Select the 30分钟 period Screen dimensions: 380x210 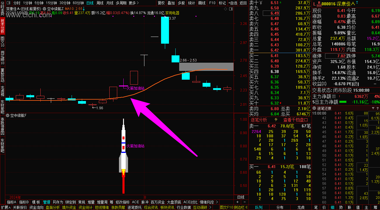click(x=65, y=3)
